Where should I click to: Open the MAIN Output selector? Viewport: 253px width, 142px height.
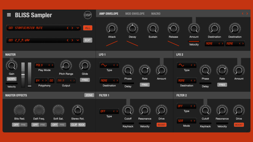[66, 80]
